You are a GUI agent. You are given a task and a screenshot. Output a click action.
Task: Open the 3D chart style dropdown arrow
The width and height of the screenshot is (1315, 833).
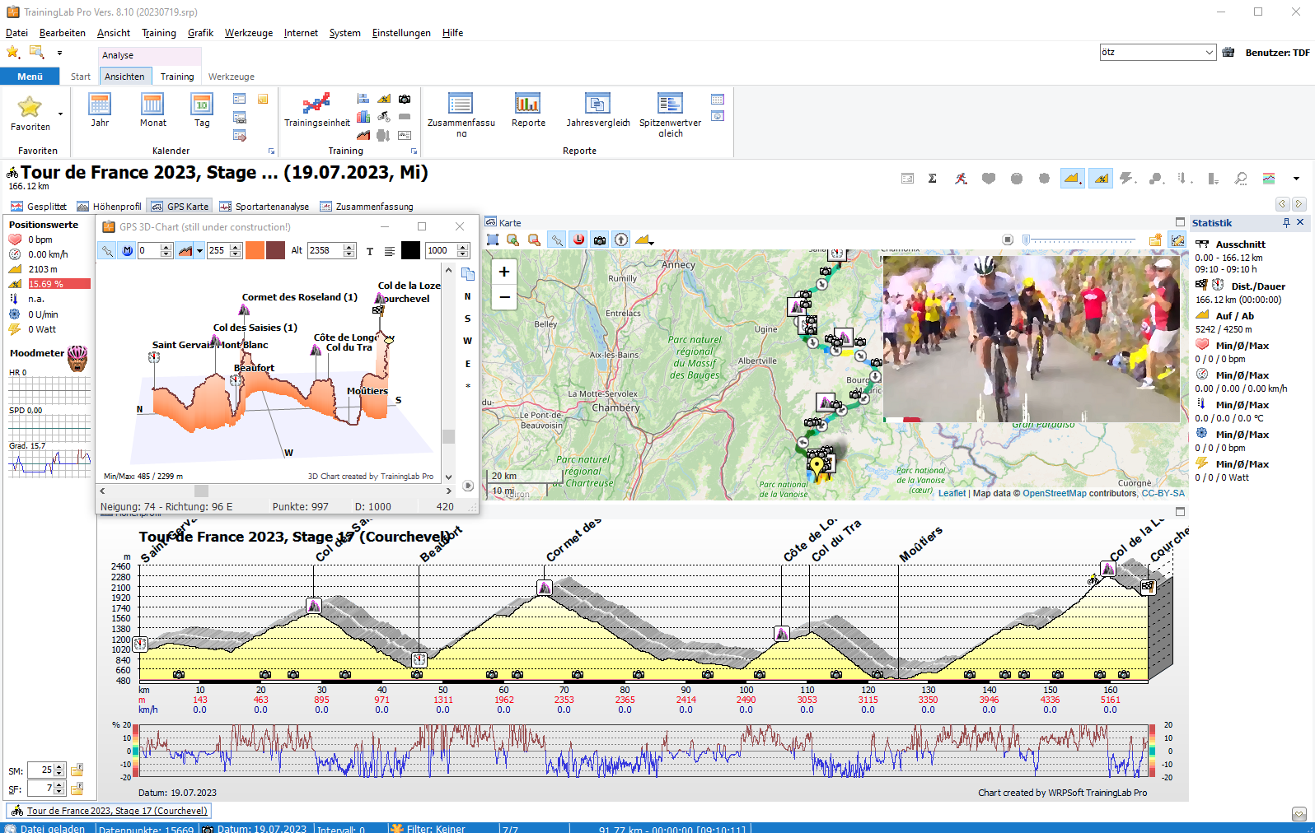[x=199, y=251]
